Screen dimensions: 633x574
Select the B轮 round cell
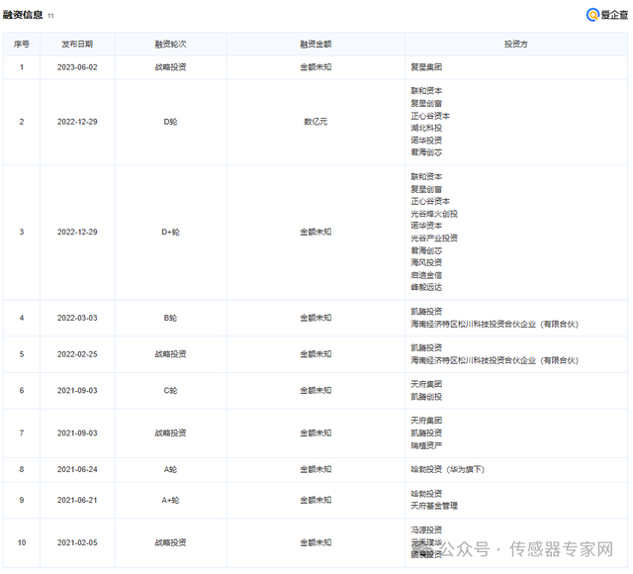170,318
